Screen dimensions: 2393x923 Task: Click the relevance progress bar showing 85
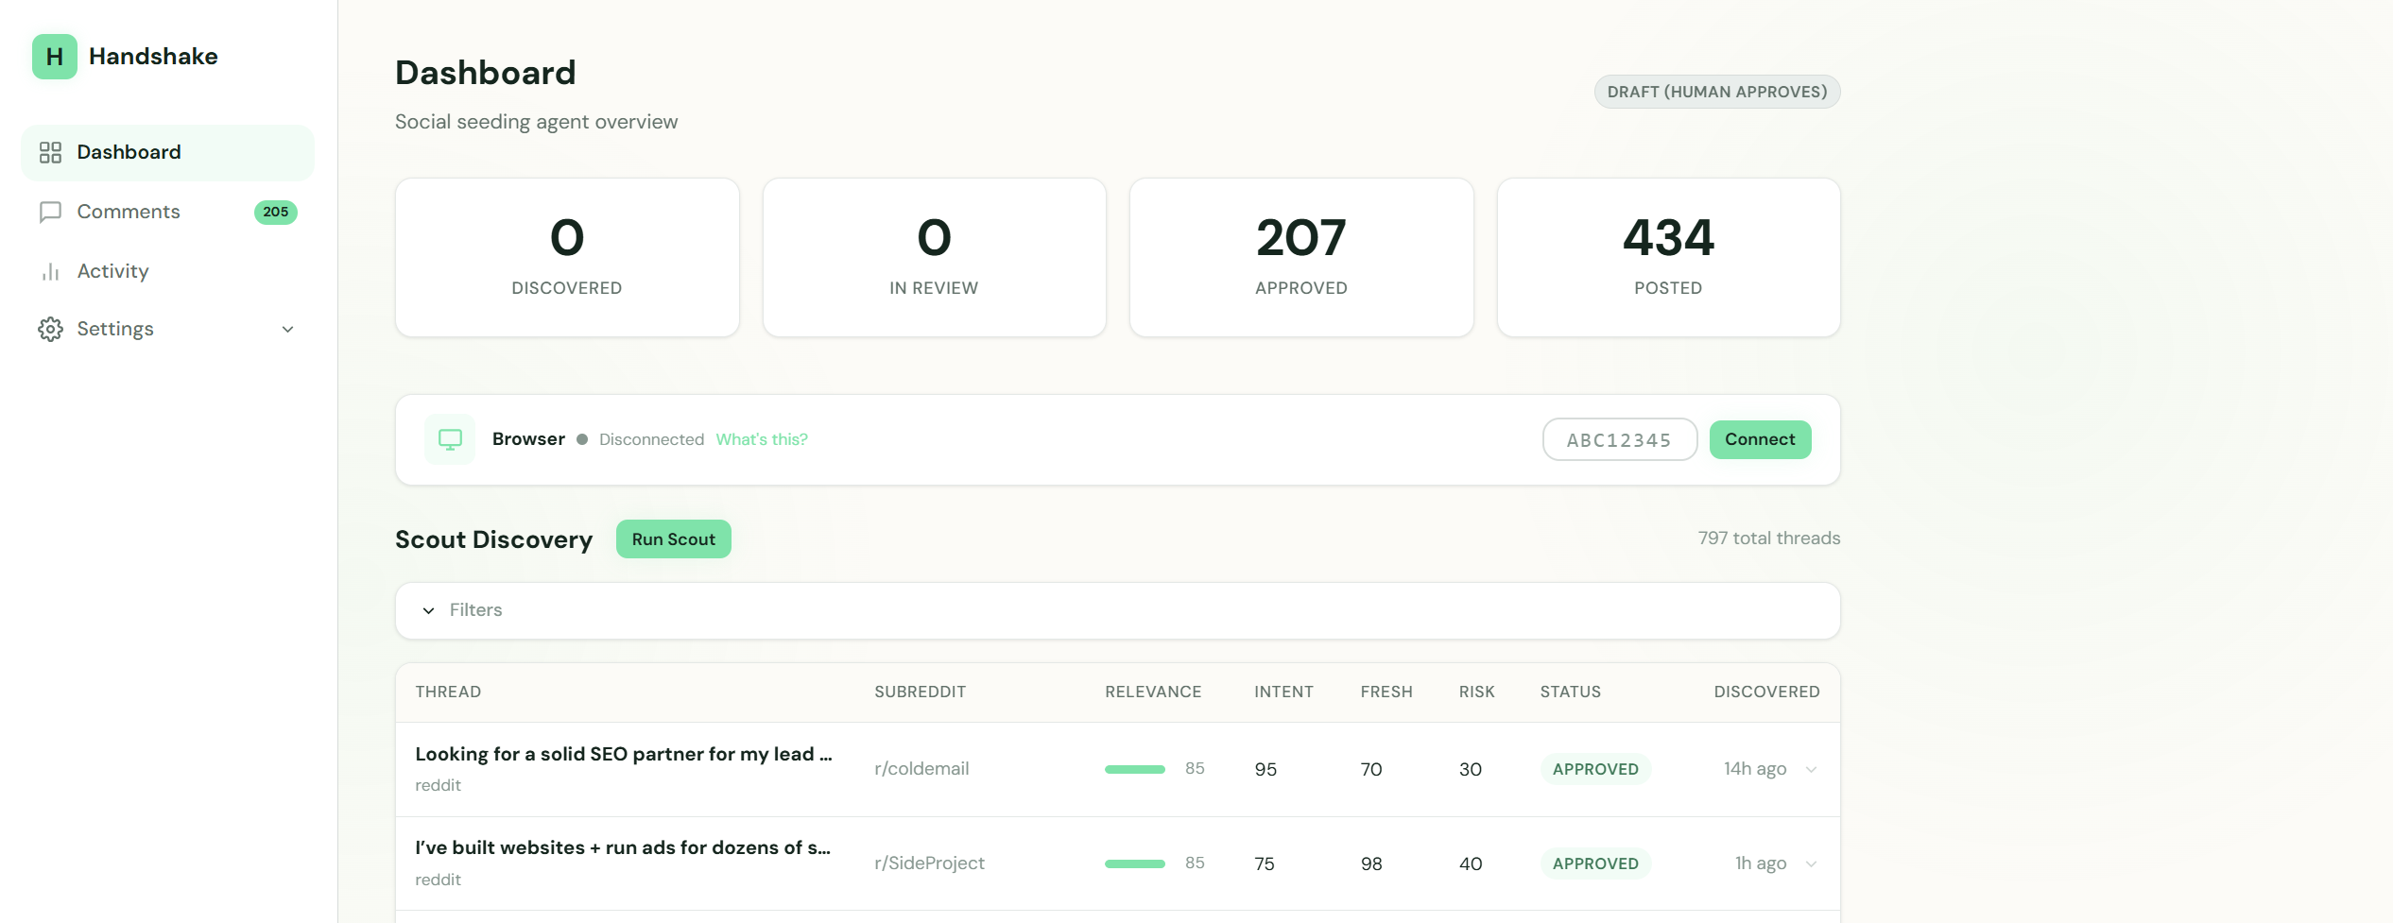click(1134, 769)
